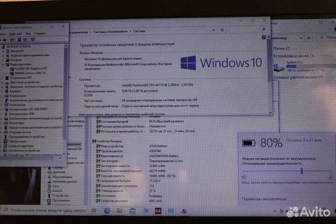The image size is (336, 224).
Task: Click the AIDA64 icon in the taskbar
Action: [158, 211]
